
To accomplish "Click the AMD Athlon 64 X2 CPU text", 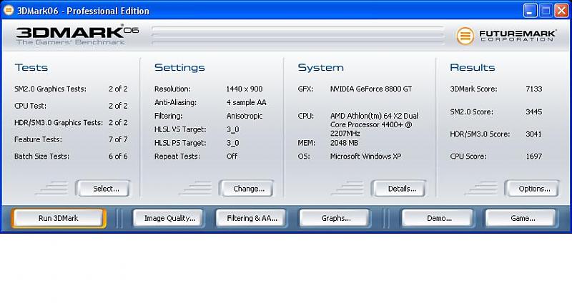I will tap(374, 124).
